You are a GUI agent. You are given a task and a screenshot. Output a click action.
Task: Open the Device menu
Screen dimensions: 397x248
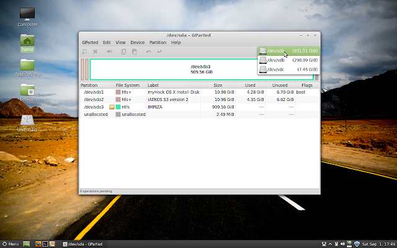[138, 43]
